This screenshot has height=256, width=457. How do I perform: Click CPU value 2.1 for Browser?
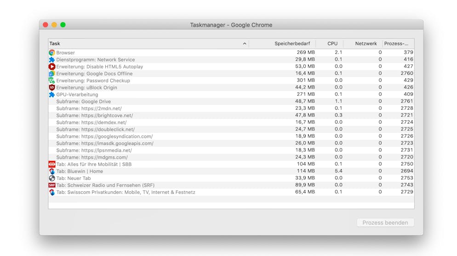click(x=338, y=52)
